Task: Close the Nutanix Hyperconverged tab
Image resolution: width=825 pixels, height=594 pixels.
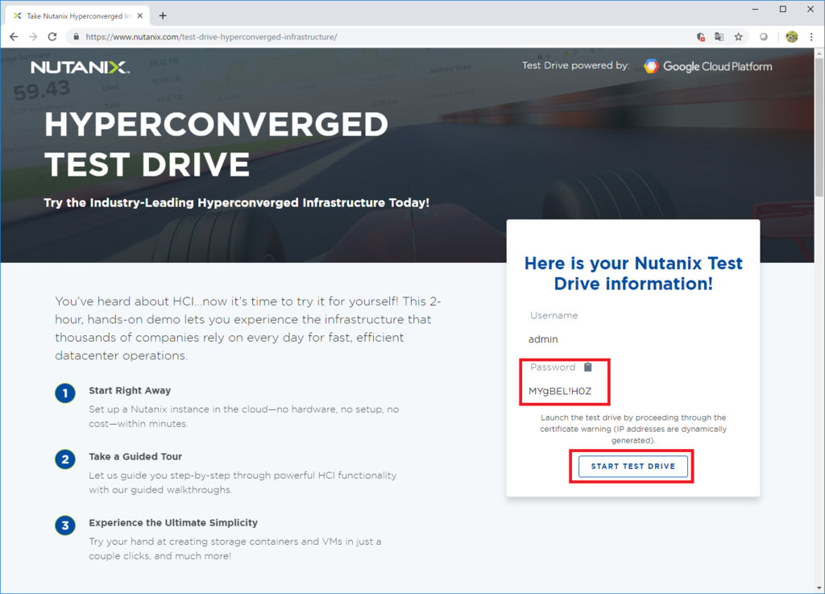Action: click(x=140, y=16)
